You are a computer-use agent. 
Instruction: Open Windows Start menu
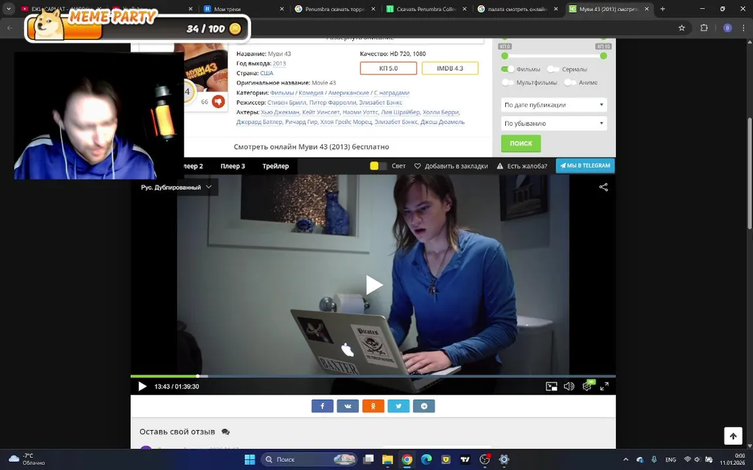click(x=250, y=460)
